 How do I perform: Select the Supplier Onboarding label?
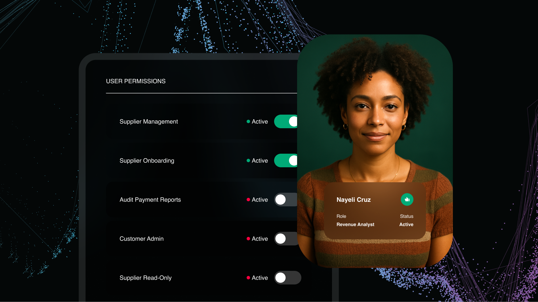[147, 161]
